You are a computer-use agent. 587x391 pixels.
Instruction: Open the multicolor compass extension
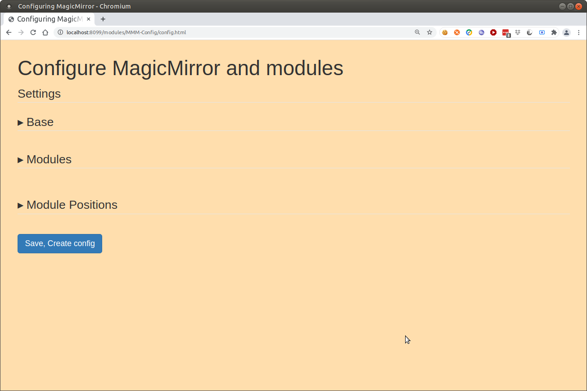[469, 32]
